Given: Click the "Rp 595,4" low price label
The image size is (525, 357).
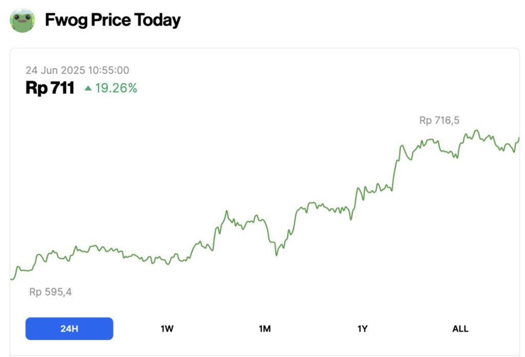Looking at the screenshot, I should (x=50, y=292).
